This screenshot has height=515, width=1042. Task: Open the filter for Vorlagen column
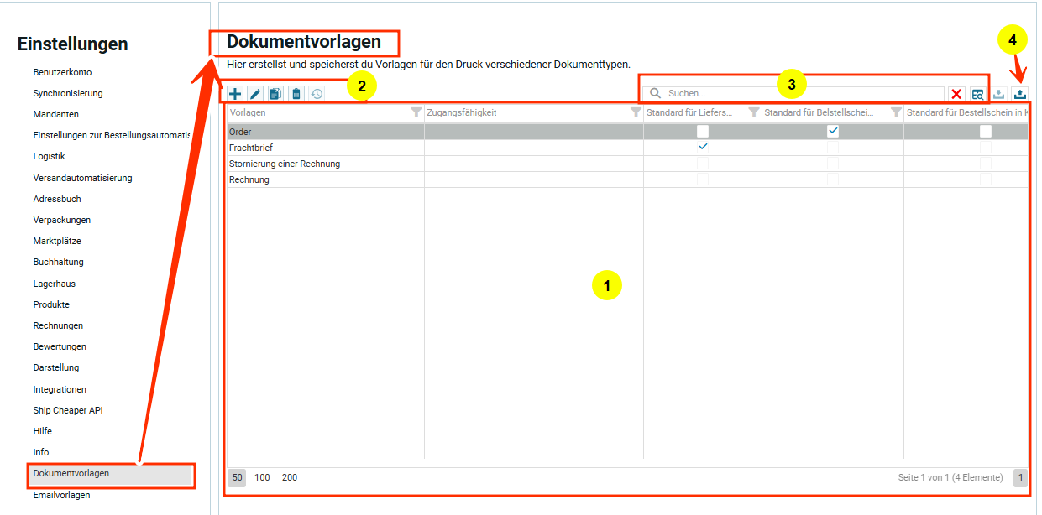coord(416,112)
